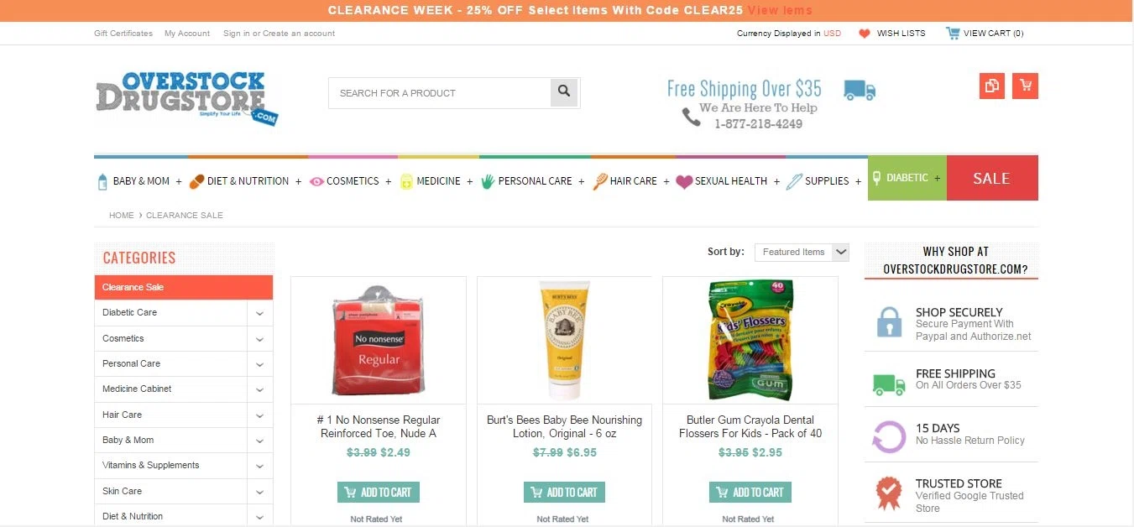Follow the View Items link in banner

click(780, 10)
